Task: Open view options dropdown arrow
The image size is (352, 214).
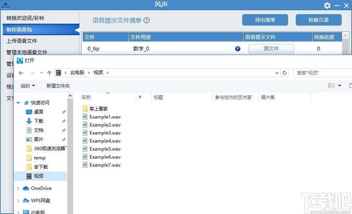Action: pos(339,86)
